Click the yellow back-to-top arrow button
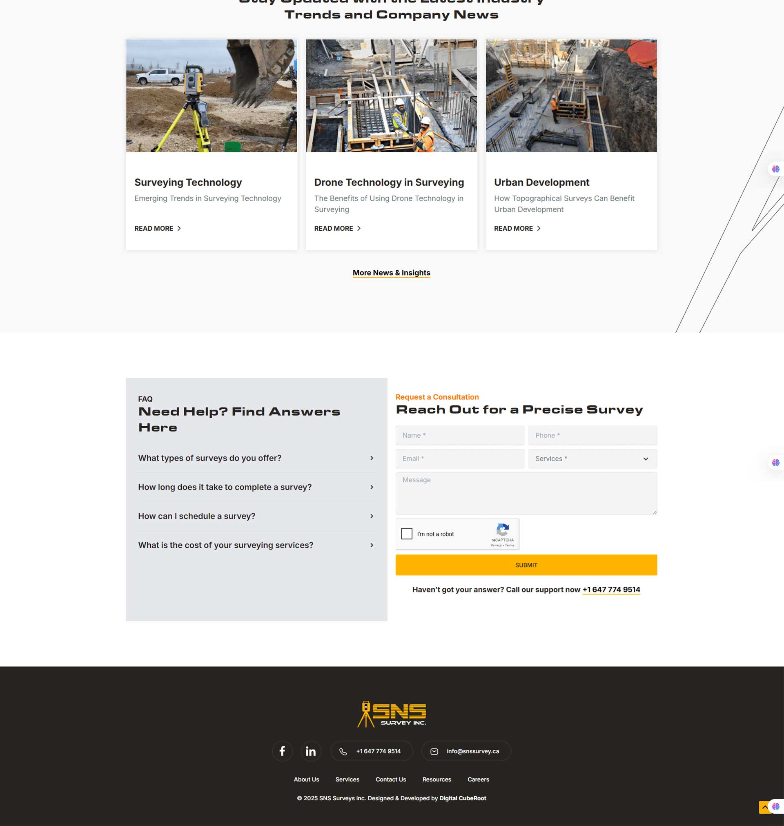 (765, 807)
